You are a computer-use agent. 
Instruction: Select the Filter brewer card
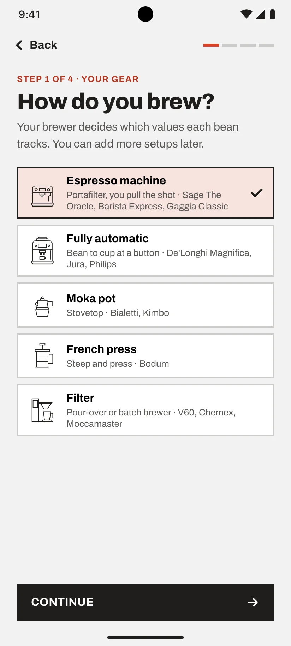point(145,410)
